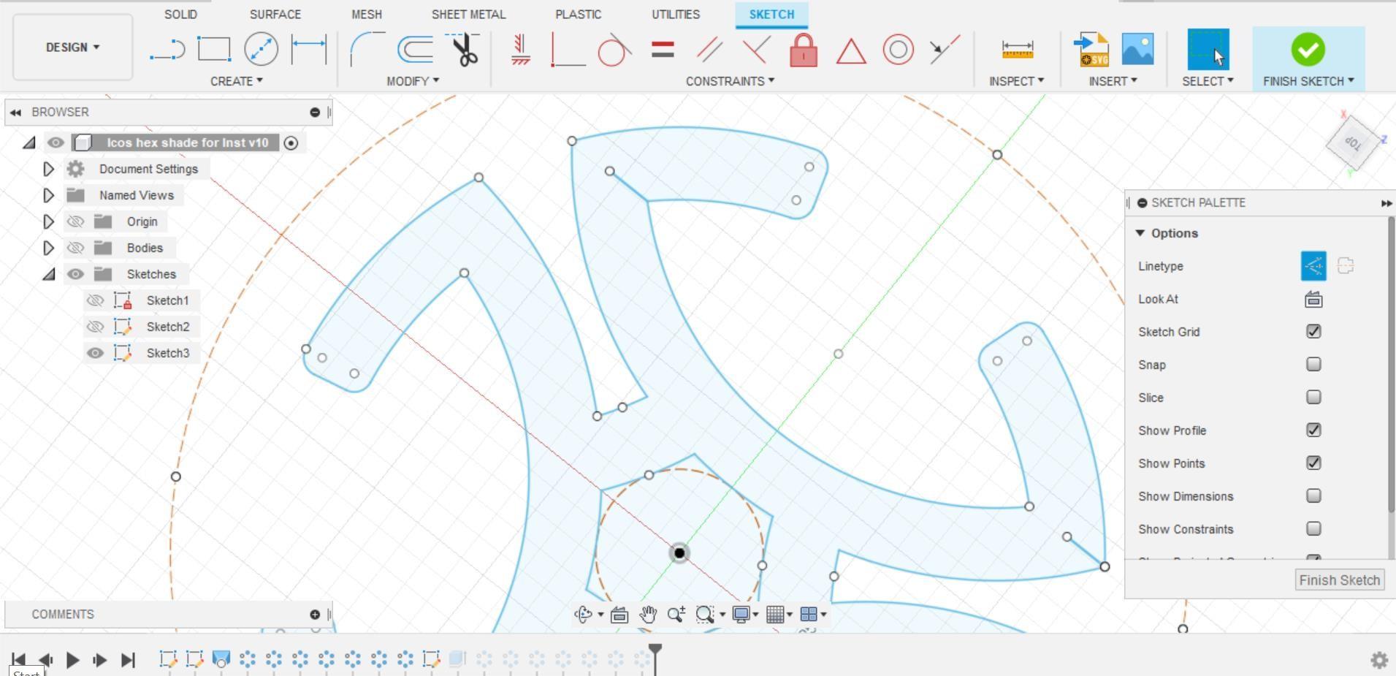This screenshot has width=1396, height=676.
Task: Open the DESIGN workspace dropdown
Action: (x=72, y=48)
